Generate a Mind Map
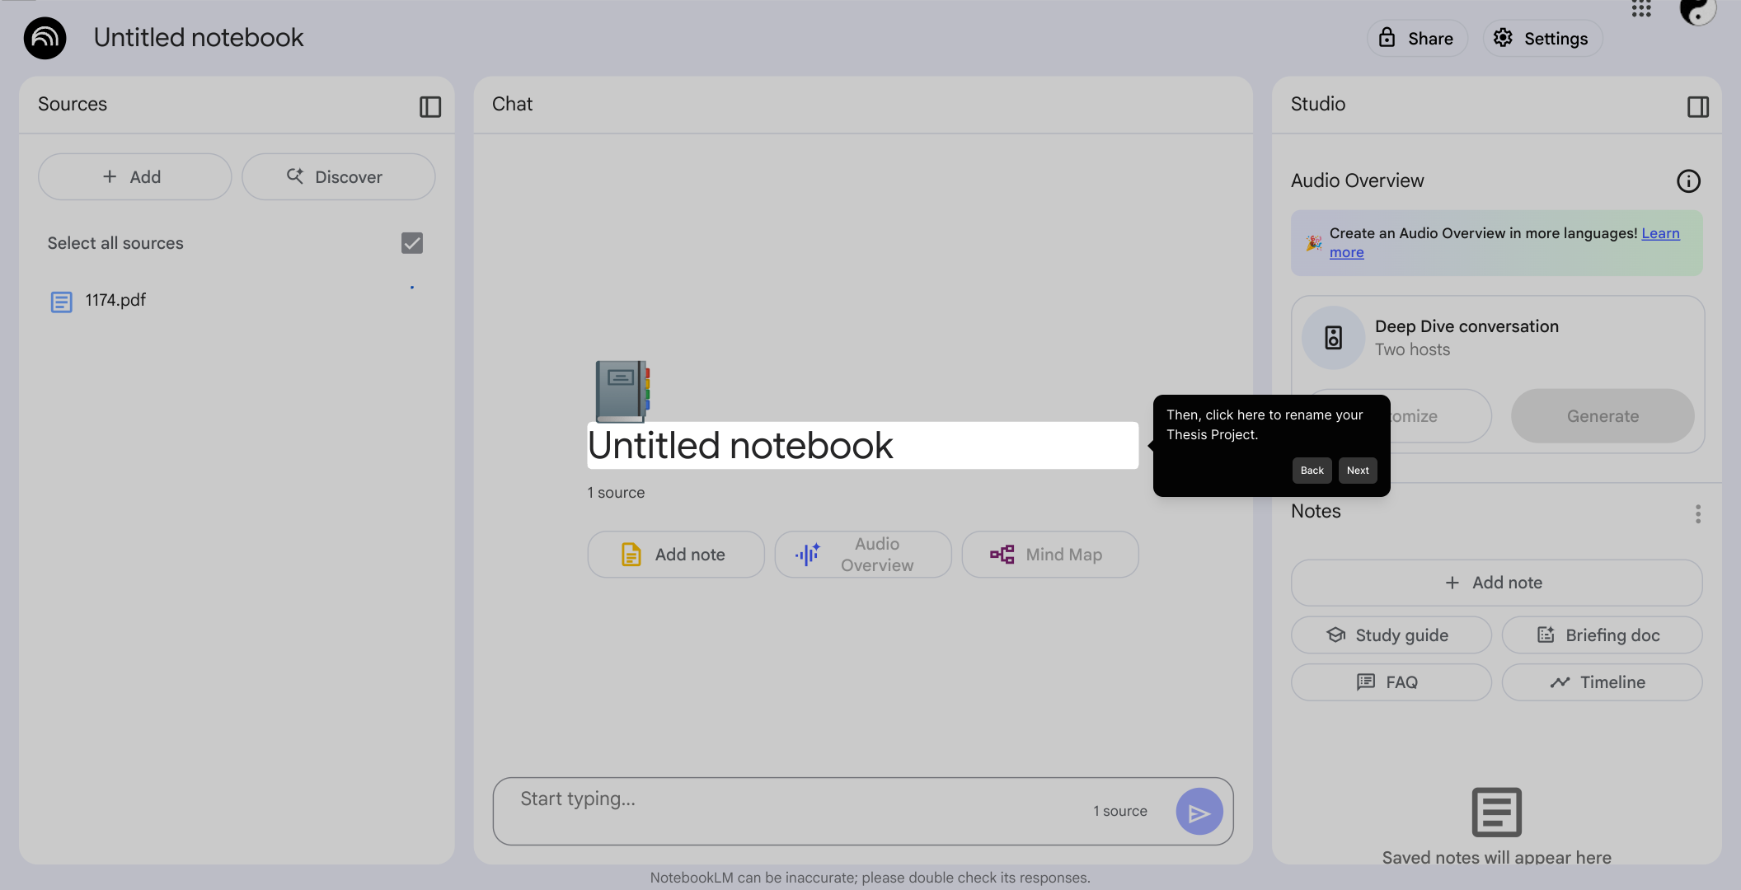This screenshot has height=890, width=1741. point(1050,555)
